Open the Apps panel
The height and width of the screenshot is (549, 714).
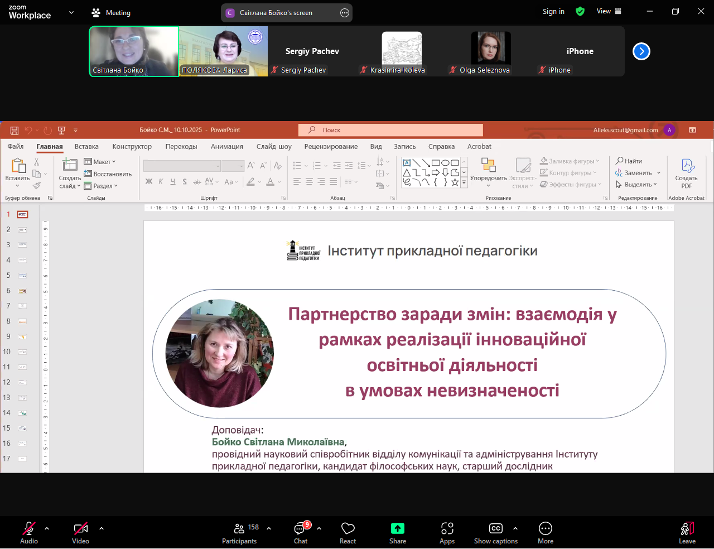[x=447, y=532]
